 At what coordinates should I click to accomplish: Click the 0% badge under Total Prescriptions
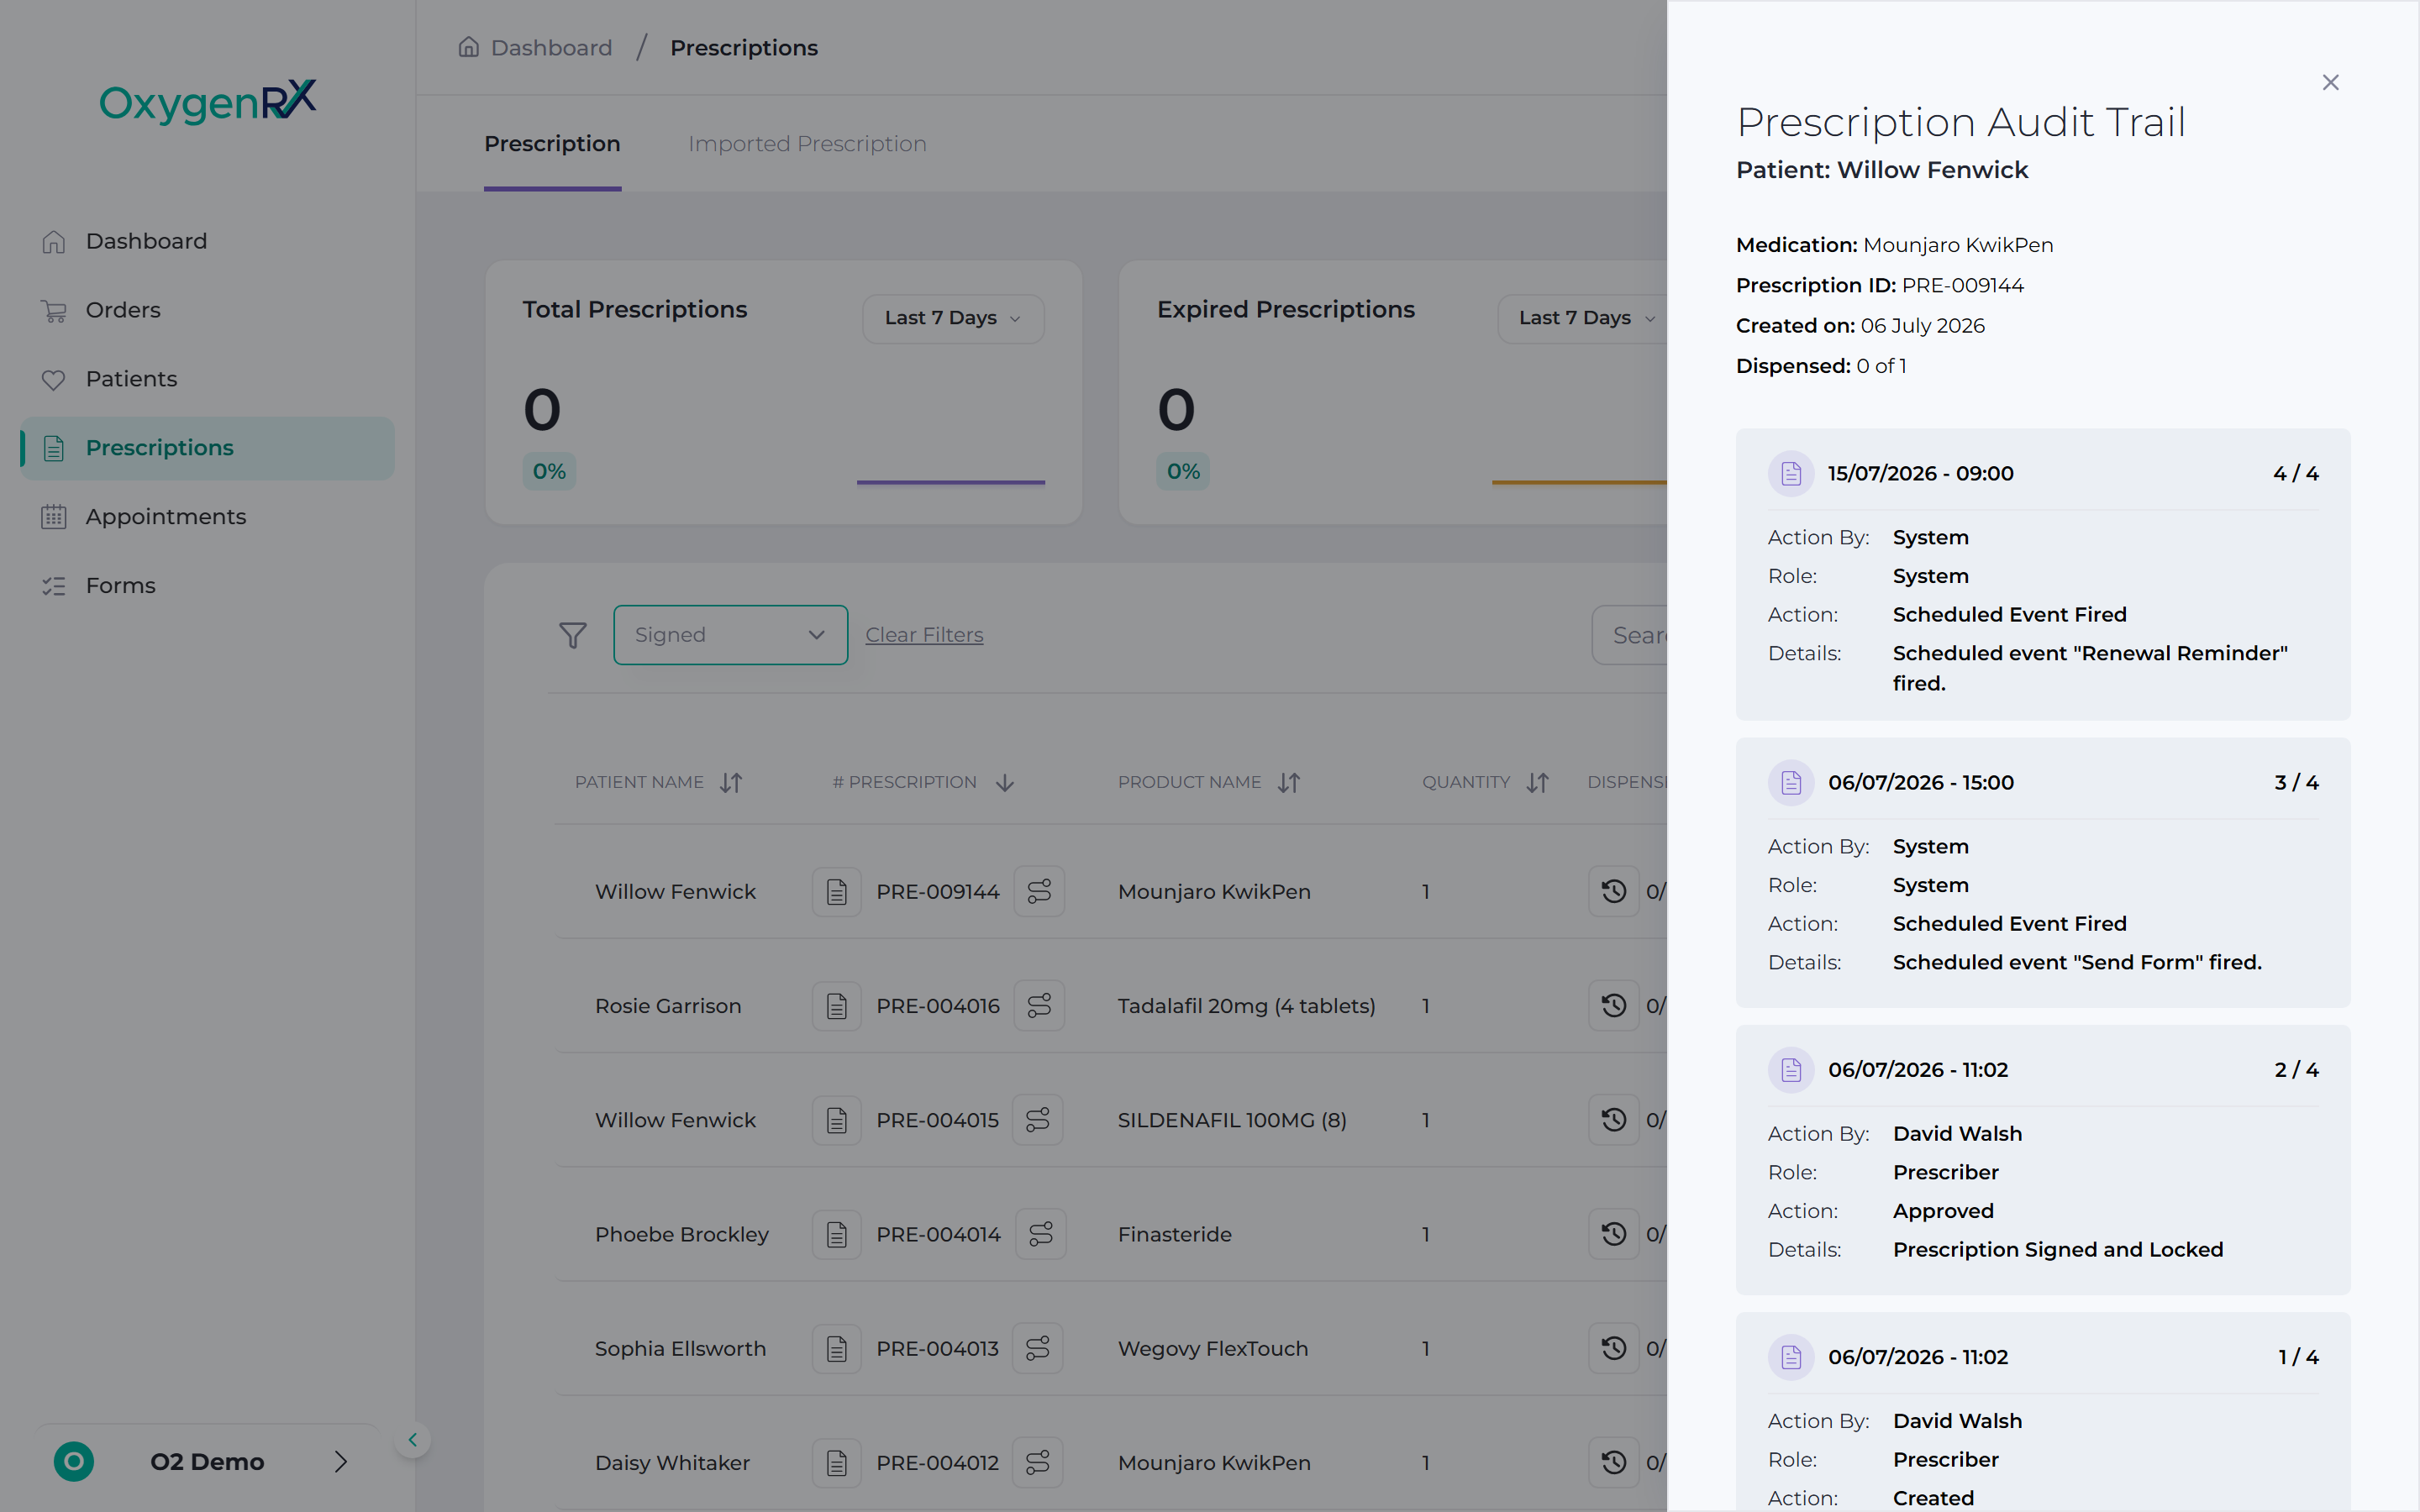[549, 471]
